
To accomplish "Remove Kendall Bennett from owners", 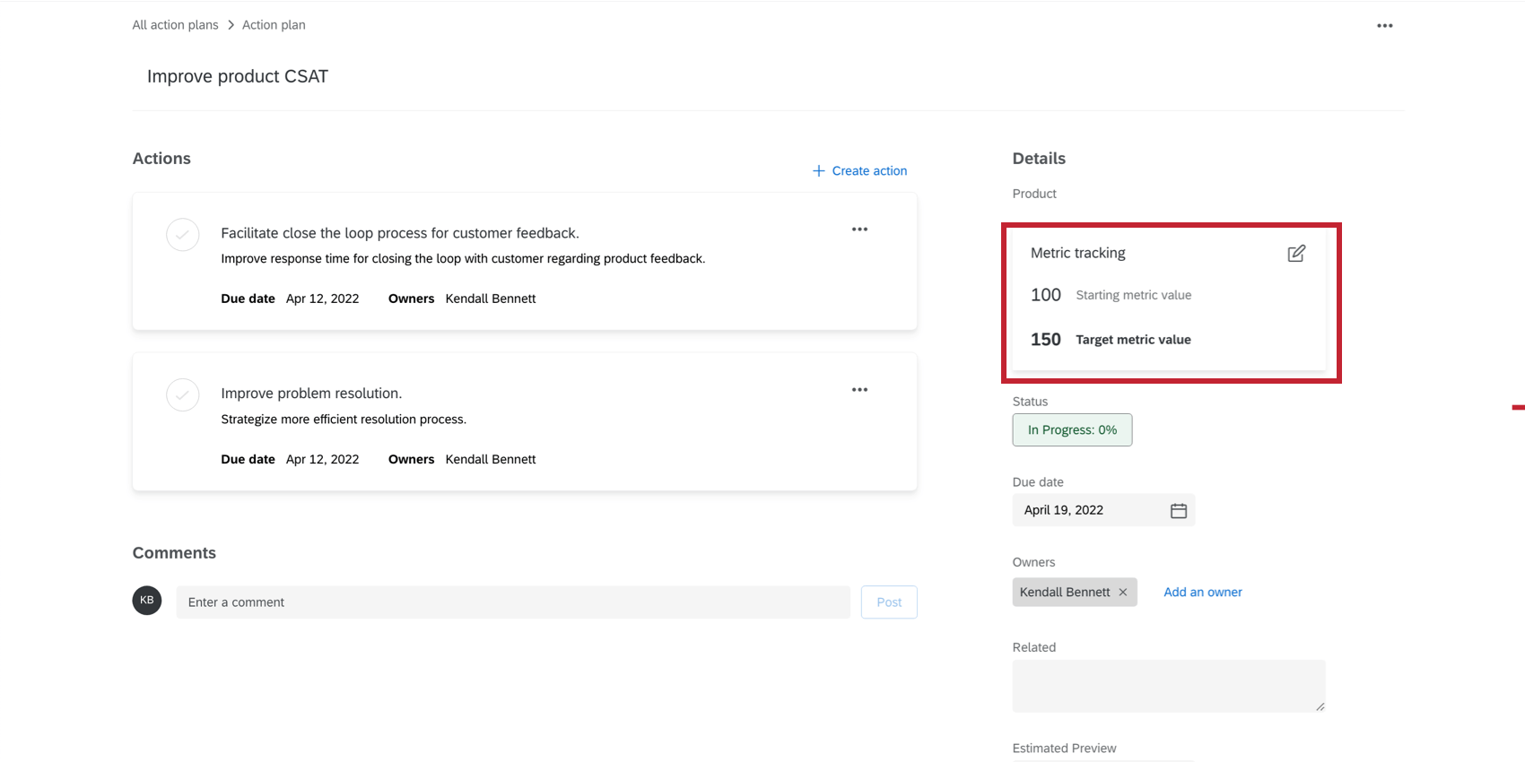I will pos(1123,593).
